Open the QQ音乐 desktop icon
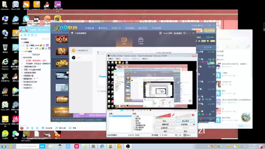265x149 pixels. point(5,135)
